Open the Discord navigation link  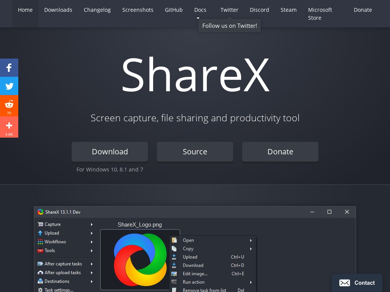pos(259,10)
